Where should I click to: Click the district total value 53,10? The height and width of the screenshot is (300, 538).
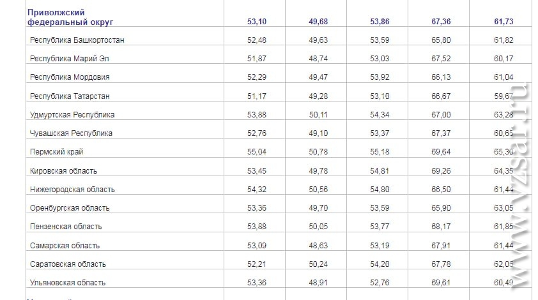point(257,22)
